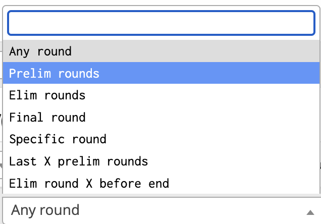
Task: Set round filter to Prelim rounds
Action: [x=161, y=73]
